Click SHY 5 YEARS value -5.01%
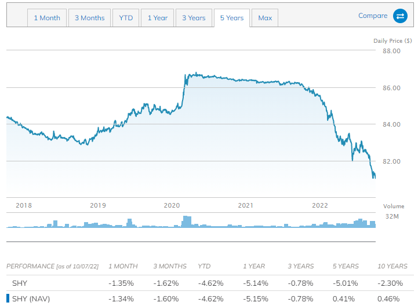 tap(346, 283)
